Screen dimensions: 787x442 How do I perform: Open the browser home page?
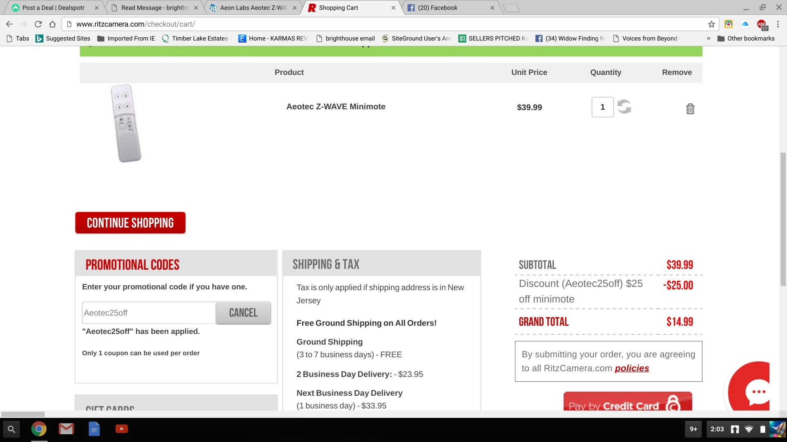(x=52, y=24)
